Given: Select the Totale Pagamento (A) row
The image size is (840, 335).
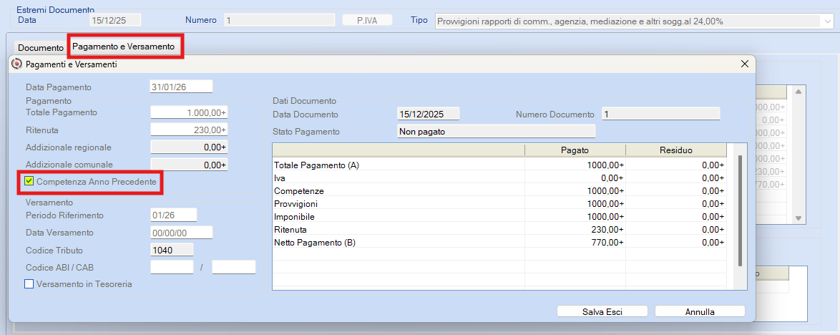Looking at the screenshot, I should [x=499, y=165].
